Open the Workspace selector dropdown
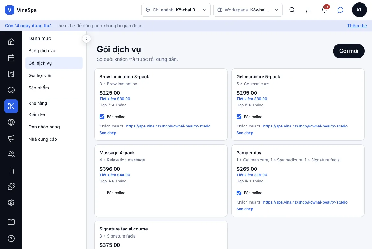Viewport: 372px width, 249px height. pyautogui.click(x=248, y=10)
